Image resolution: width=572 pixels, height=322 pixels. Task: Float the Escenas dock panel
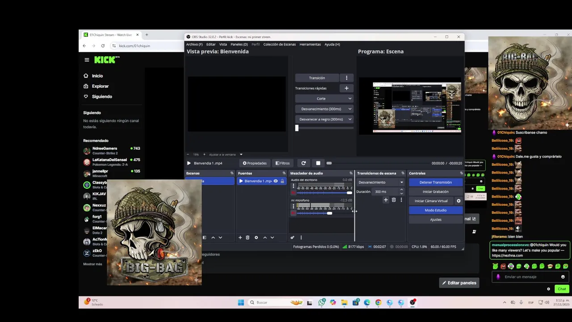(232, 173)
